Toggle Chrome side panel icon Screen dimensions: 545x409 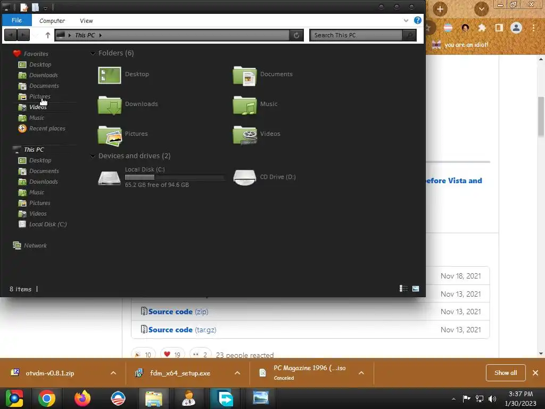pos(499,28)
